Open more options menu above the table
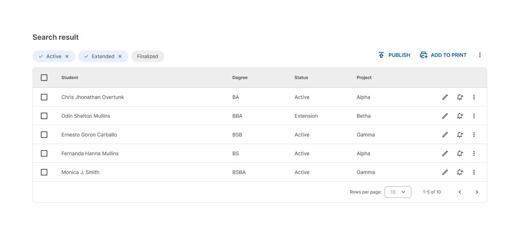Image resolution: width=519 pixels, height=235 pixels. 480,55
